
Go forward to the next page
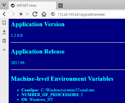pos(13,14)
